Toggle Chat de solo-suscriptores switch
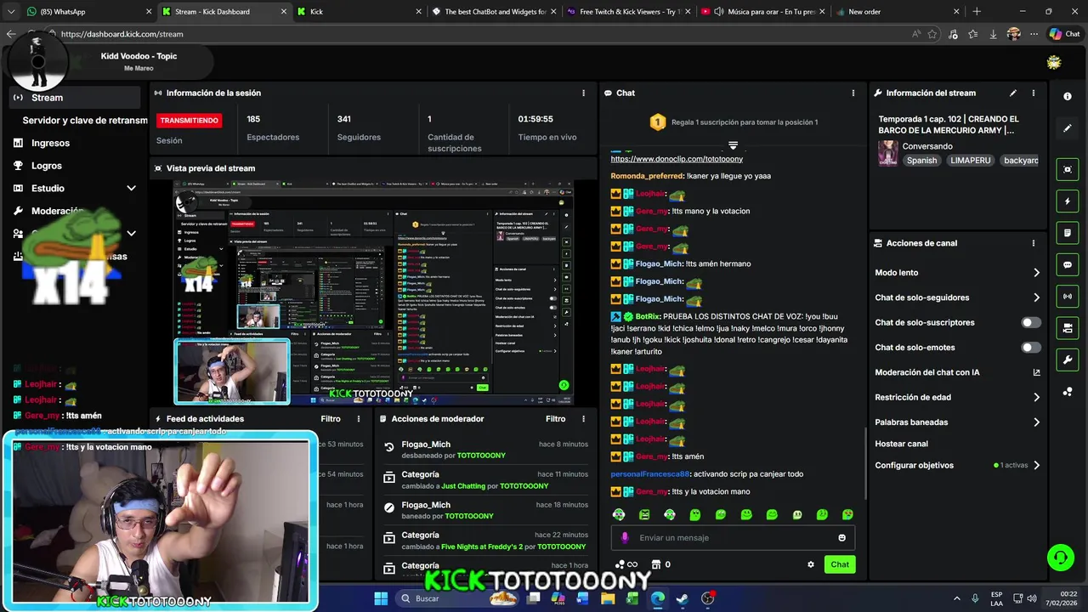The image size is (1088, 612). pos(1031,322)
